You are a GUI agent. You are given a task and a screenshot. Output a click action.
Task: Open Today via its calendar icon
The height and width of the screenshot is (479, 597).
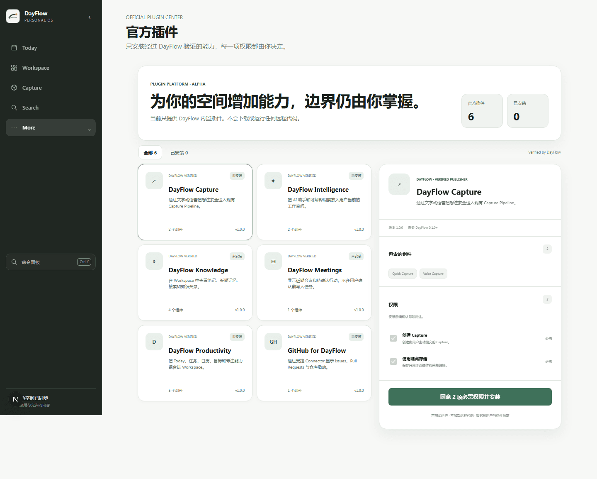point(14,48)
